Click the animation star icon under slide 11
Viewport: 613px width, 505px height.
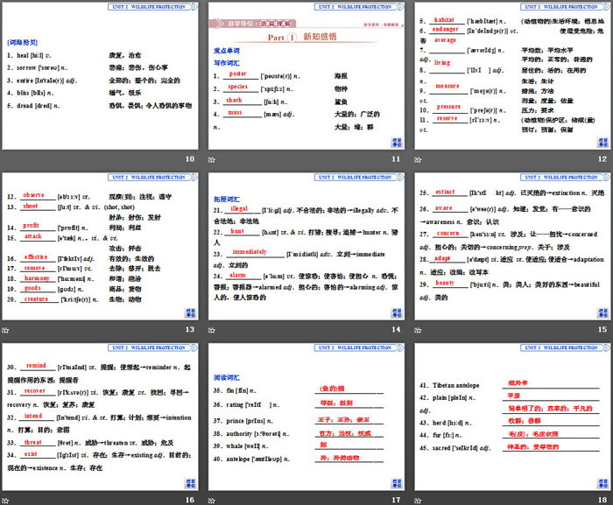[212, 159]
